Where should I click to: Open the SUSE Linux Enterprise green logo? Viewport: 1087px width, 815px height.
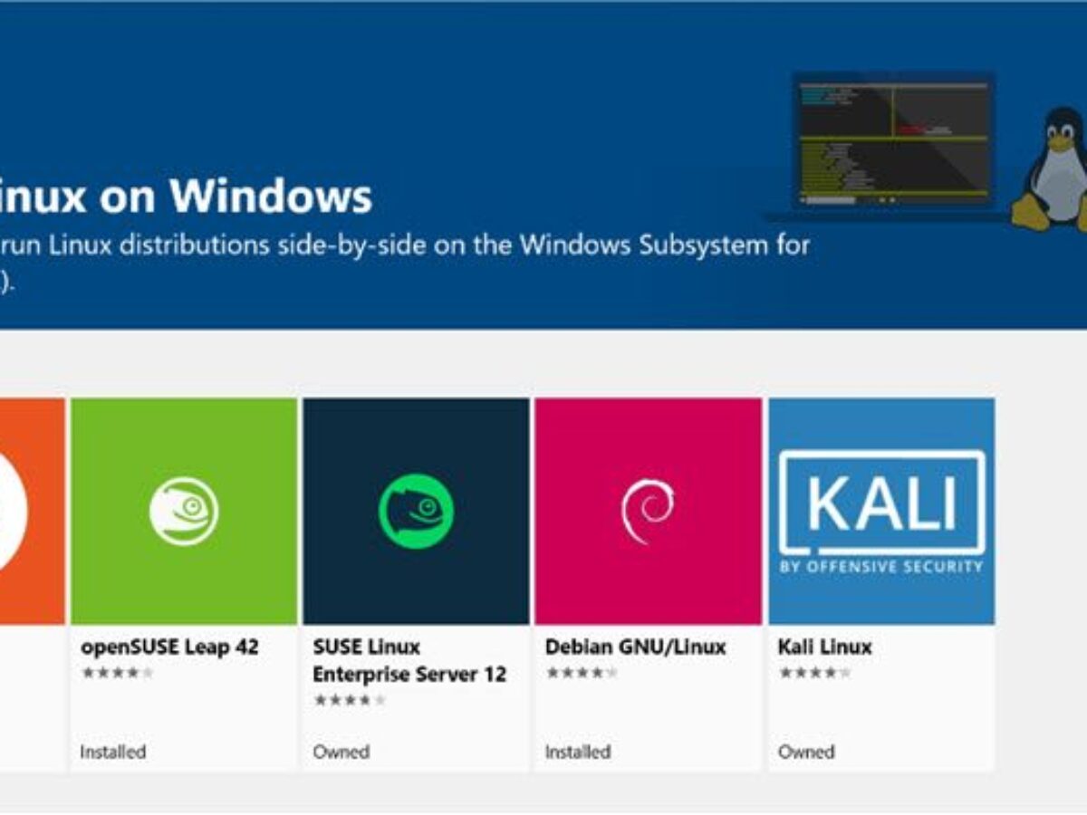[x=416, y=511]
